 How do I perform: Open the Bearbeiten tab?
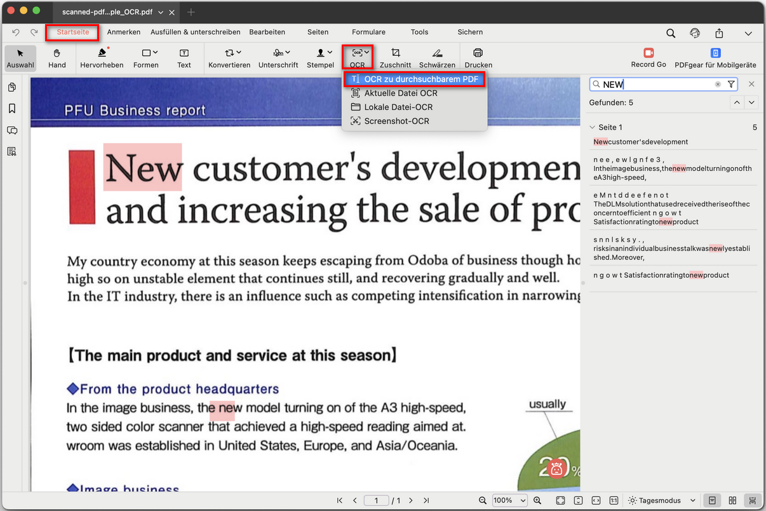pyautogui.click(x=267, y=32)
